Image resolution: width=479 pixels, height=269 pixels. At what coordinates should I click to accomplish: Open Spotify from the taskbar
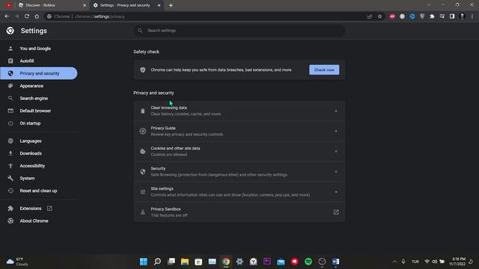308,262
